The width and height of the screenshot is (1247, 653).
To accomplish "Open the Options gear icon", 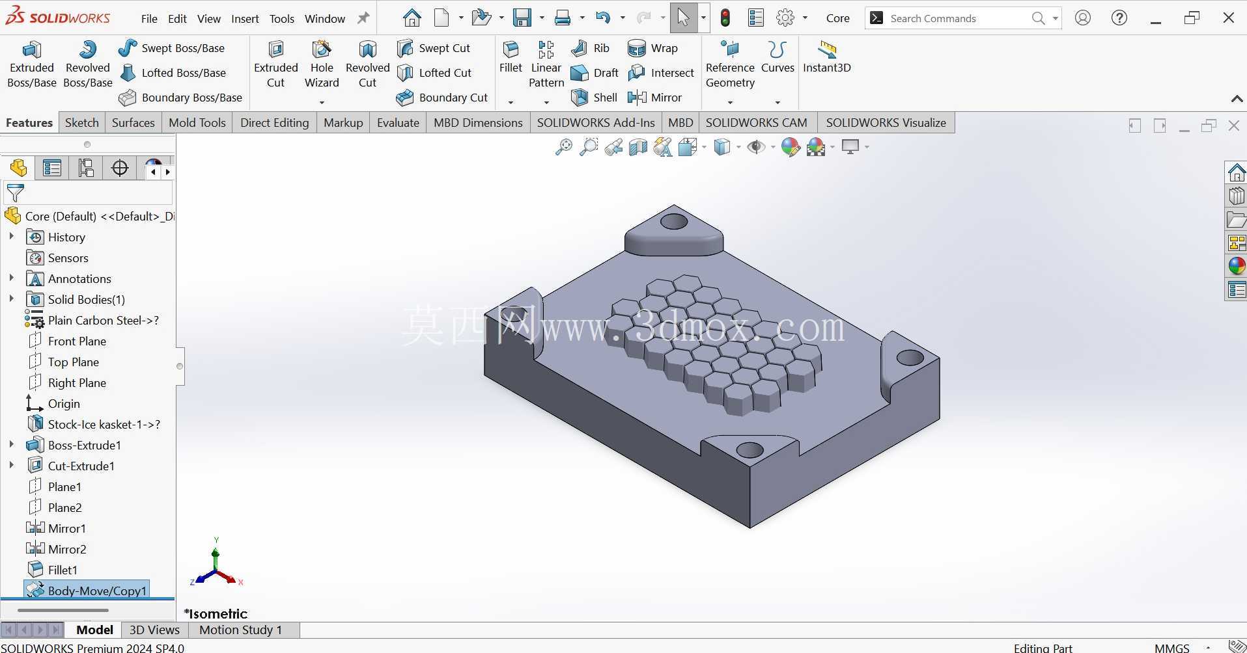I will tap(785, 18).
